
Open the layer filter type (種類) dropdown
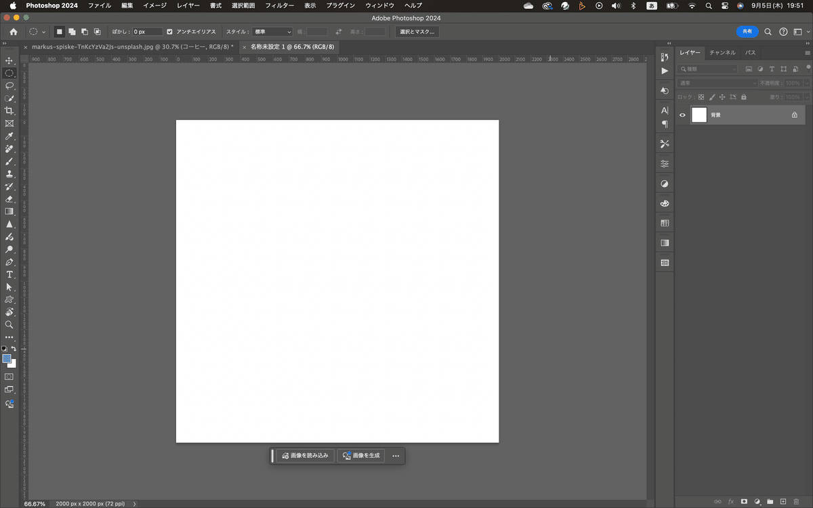pyautogui.click(x=708, y=69)
